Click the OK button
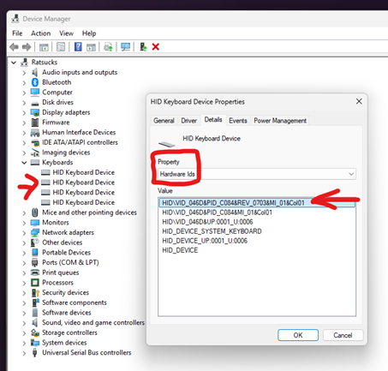The height and width of the screenshot is (371, 388). (298, 335)
